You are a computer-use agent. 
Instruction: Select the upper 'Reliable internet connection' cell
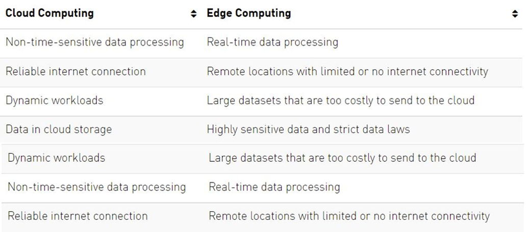76,71
